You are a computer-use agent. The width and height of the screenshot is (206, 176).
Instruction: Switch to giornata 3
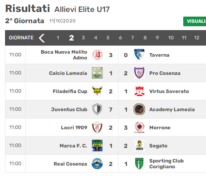[83, 38]
